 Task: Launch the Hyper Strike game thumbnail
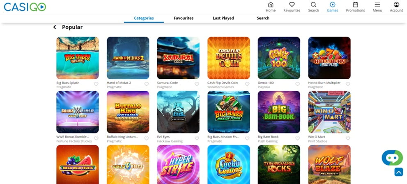[178, 165]
